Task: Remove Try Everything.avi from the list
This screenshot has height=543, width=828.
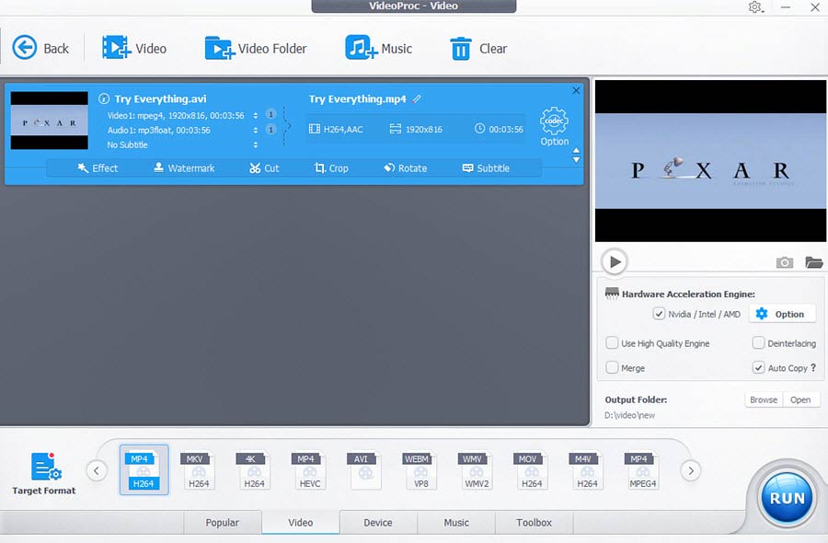Action: 576,90
